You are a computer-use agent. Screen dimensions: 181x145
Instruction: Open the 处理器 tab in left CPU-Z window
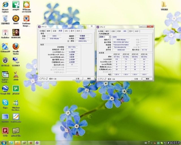click(x=42, y=31)
